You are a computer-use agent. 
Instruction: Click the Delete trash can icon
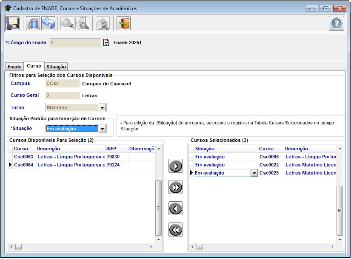pyautogui.click(x=33, y=23)
